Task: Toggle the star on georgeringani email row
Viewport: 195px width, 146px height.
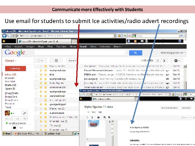Action: [x=41, y=104]
